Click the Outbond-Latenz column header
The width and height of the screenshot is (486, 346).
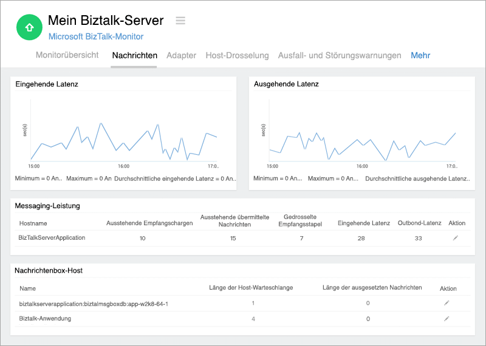(419, 223)
